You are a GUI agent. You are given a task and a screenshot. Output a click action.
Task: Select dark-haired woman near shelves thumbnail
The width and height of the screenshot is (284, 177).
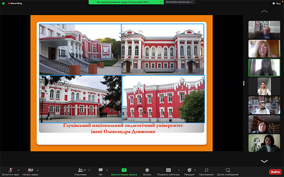(264, 124)
